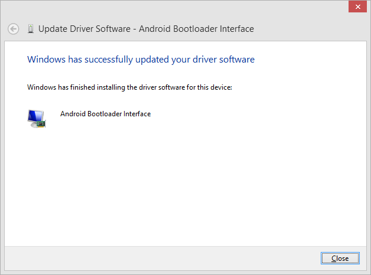
Task: Click the blue screen of the monitor icon
Action: [x=34, y=116]
